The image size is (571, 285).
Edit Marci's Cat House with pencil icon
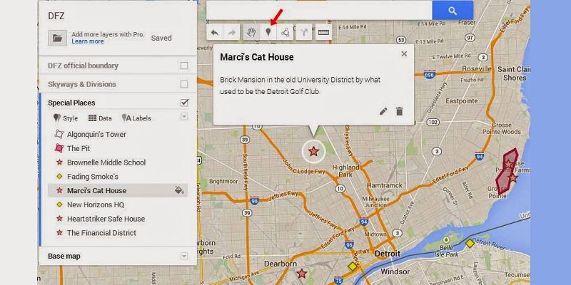click(383, 111)
